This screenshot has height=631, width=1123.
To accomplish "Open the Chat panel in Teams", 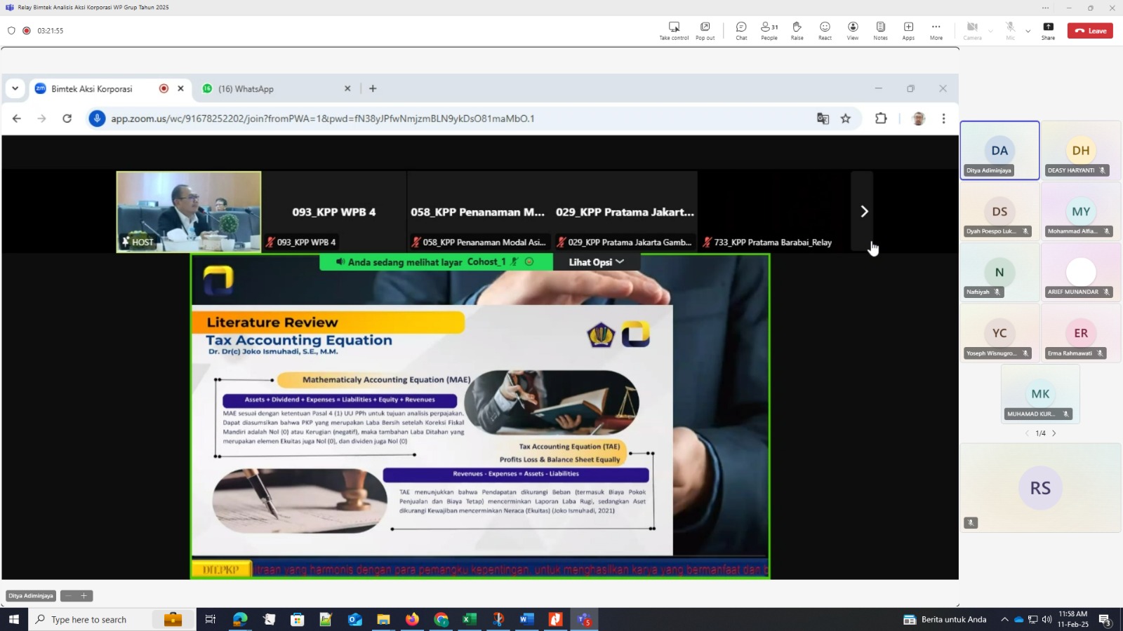I will (x=741, y=30).
